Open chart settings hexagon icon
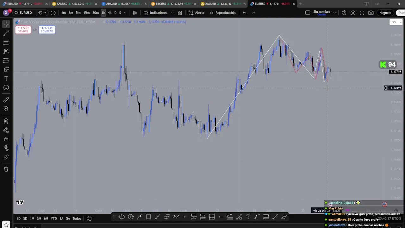The image size is (405, 228). click(353, 13)
